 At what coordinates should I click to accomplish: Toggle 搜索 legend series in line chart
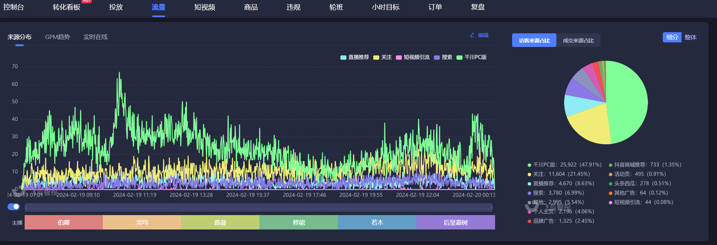tap(443, 57)
